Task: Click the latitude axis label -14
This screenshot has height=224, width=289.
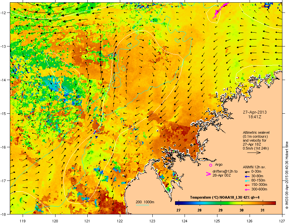Action: pos(4,80)
